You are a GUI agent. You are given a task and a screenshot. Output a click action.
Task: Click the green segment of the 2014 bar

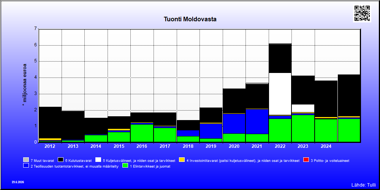[96, 138]
